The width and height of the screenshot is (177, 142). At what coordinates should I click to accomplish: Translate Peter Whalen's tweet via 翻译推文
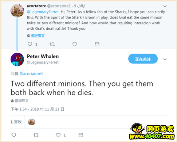tap(22, 101)
